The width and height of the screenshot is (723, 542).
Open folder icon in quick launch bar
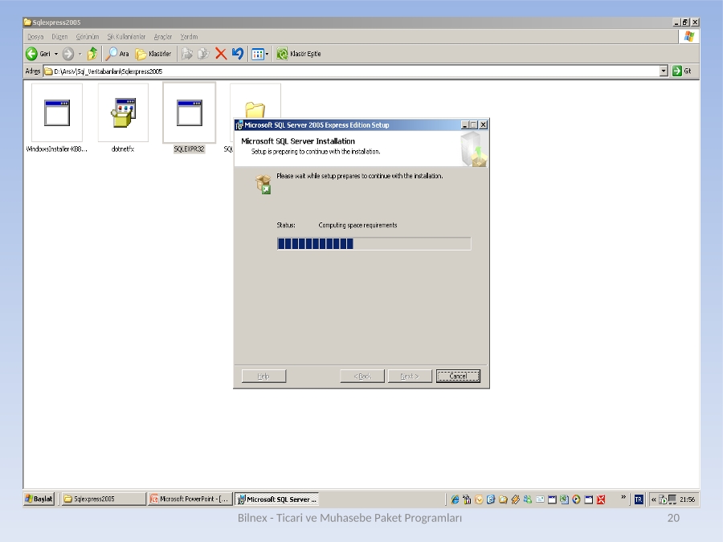(x=503, y=499)
